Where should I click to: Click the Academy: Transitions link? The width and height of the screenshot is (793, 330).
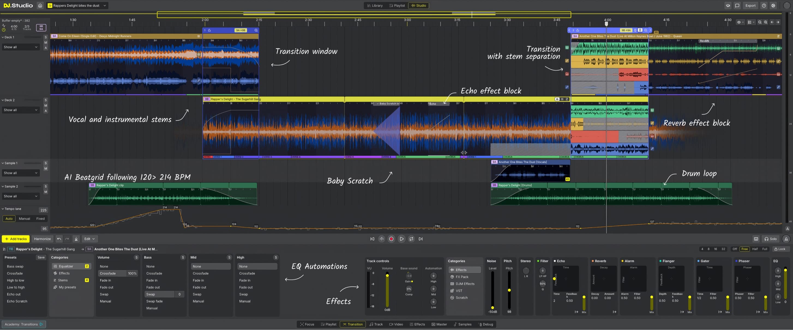24,324
